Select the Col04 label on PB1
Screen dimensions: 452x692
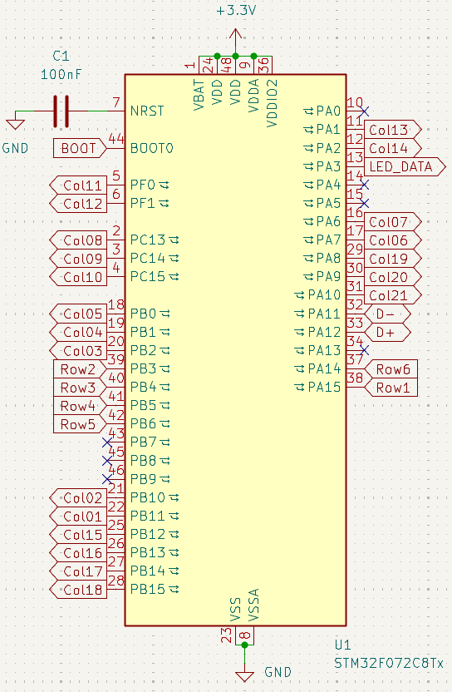78,332
